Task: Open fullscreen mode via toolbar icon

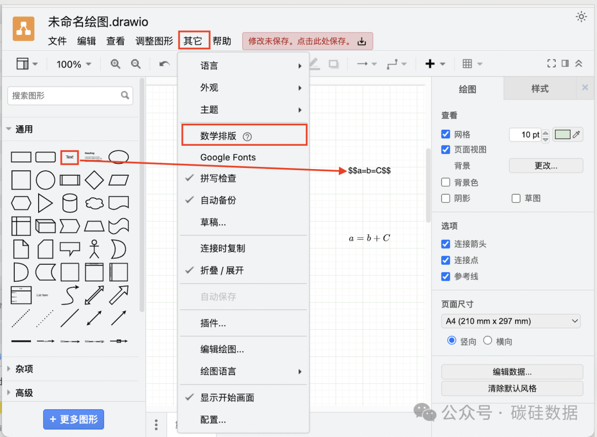Action: [x=551, y=64]
